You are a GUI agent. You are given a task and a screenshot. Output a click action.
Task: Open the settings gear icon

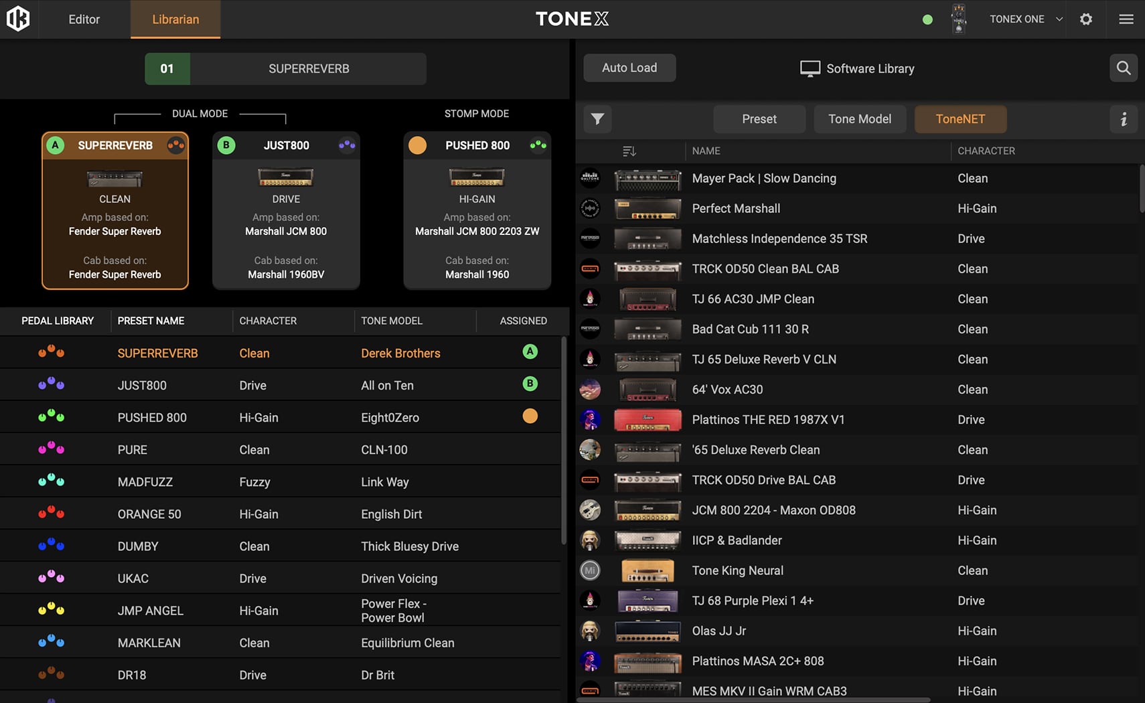[1086, 19]
